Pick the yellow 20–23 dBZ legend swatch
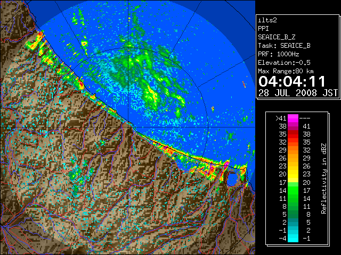Viewport: 341px width, 255px height. [x=293, y=174]
